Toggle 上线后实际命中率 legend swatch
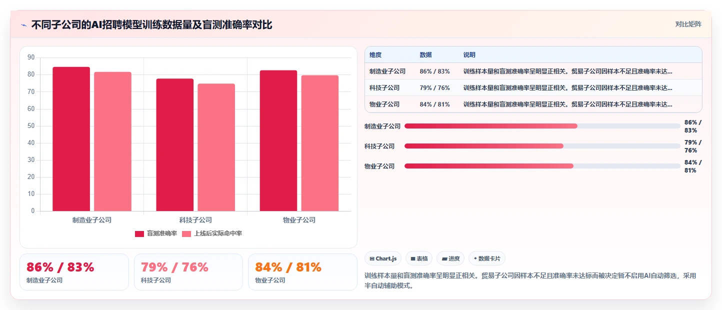Screen dimensions: 722x310 click(186, 233)
